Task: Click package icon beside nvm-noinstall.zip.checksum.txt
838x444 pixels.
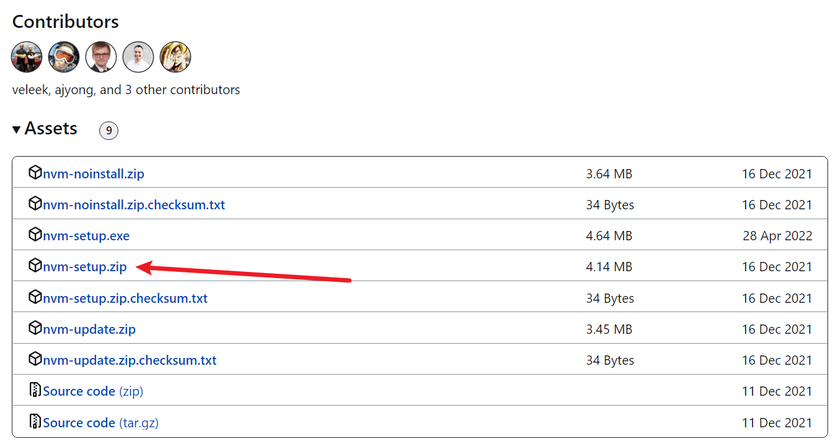Action: [x=35, y=204]
